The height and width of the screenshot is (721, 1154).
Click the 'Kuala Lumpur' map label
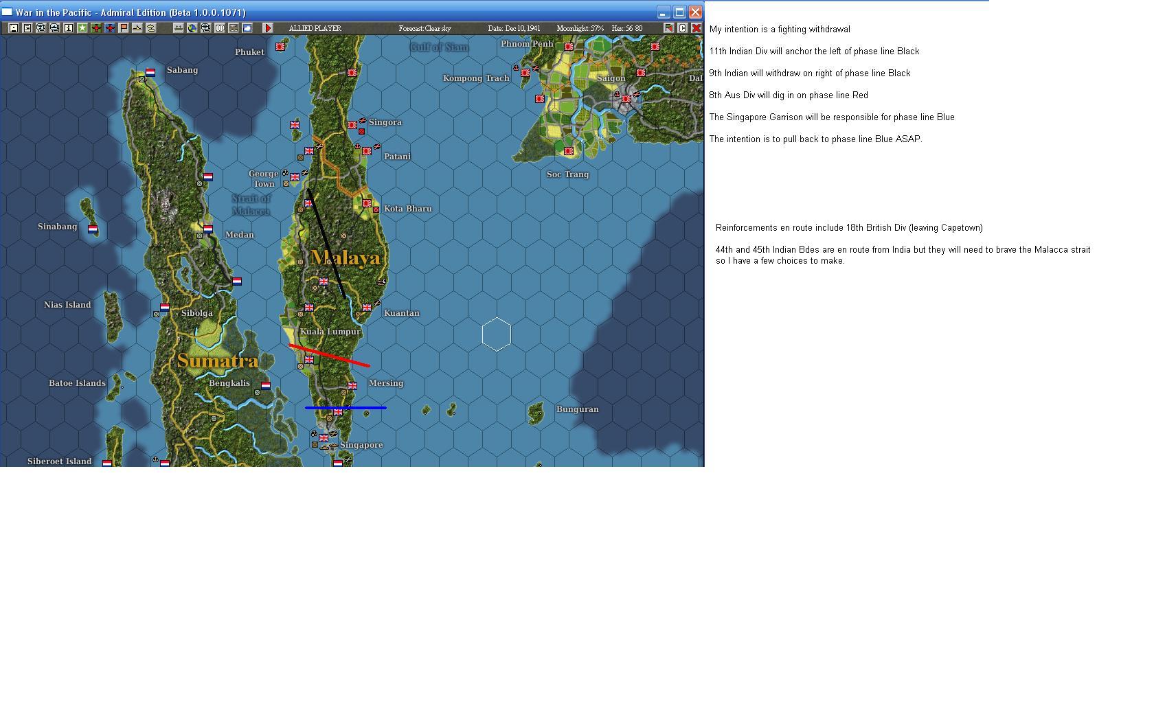coord(330,331)
